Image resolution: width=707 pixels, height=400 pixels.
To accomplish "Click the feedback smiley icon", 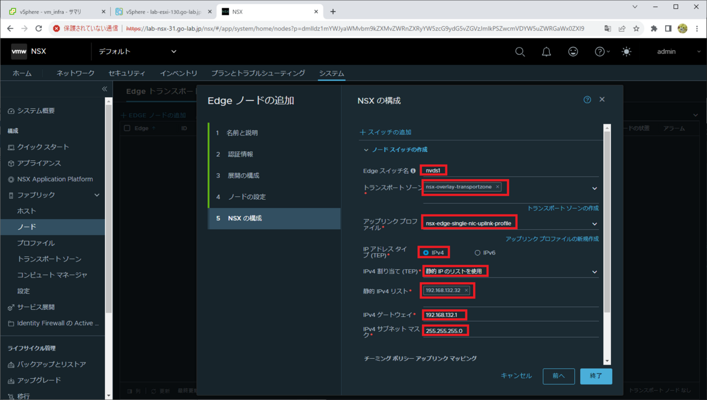I will pos(573,52).
